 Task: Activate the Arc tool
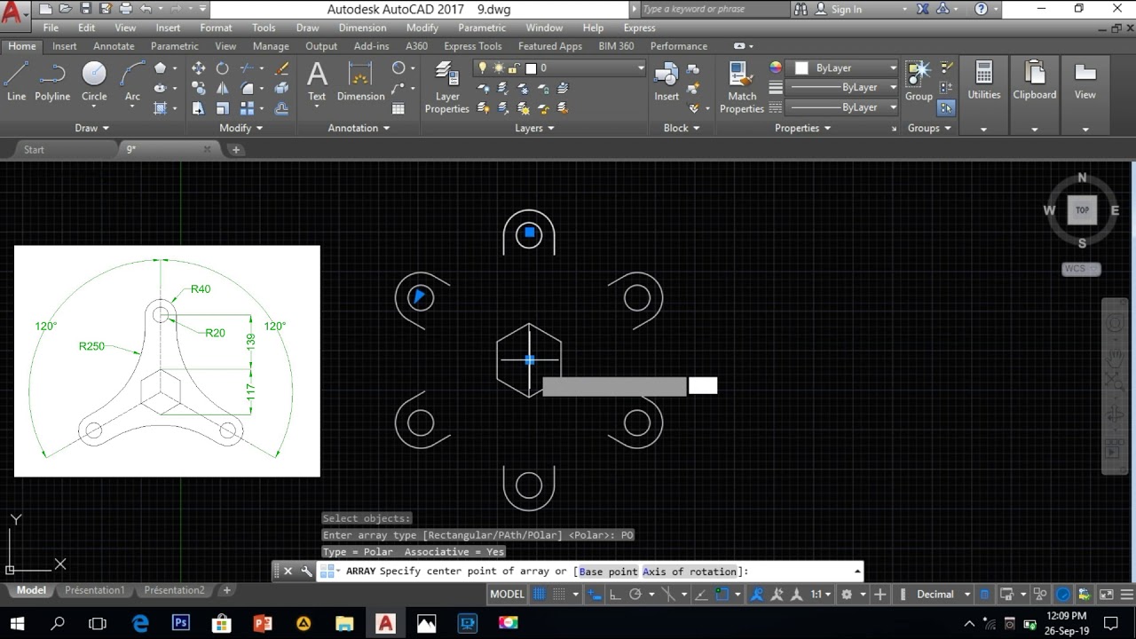(x=132, y=81)
